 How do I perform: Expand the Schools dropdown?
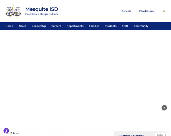pos(128,11)
